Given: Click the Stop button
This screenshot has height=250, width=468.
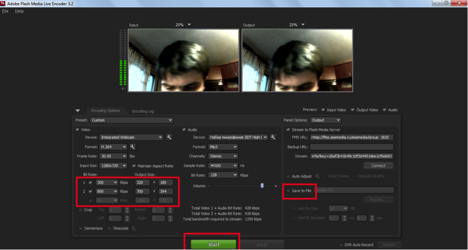Looking at the screenshot, I should point(261,244).
